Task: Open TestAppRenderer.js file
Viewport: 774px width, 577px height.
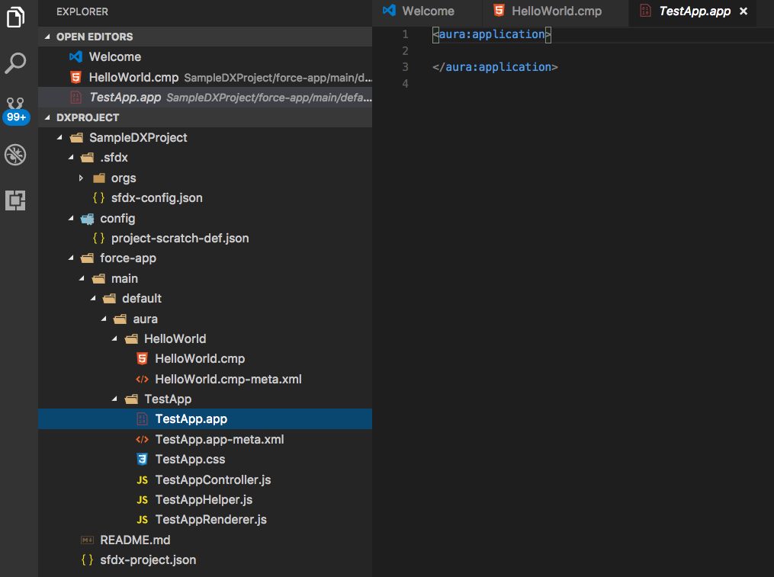Action: (205, 520)
